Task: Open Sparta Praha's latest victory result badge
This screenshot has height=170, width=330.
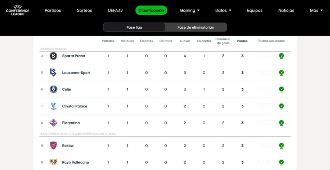Action: click(x=281, y=56)
